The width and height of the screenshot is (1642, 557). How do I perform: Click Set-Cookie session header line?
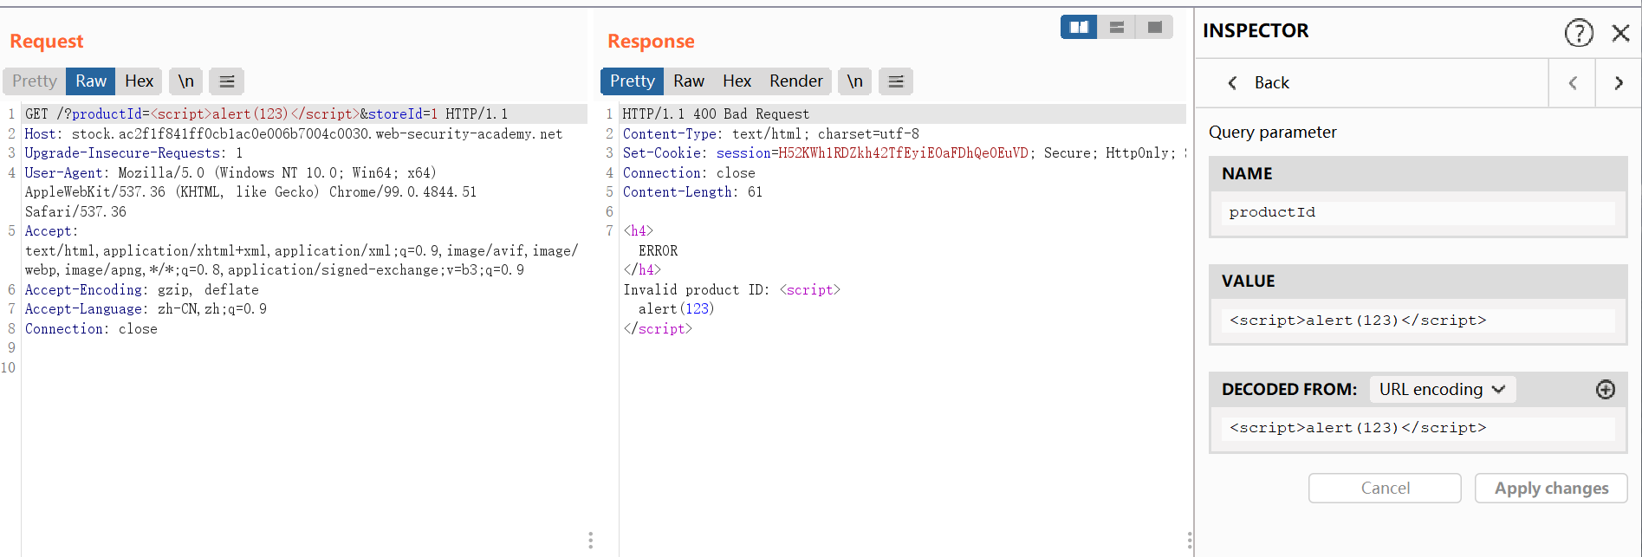904,153
